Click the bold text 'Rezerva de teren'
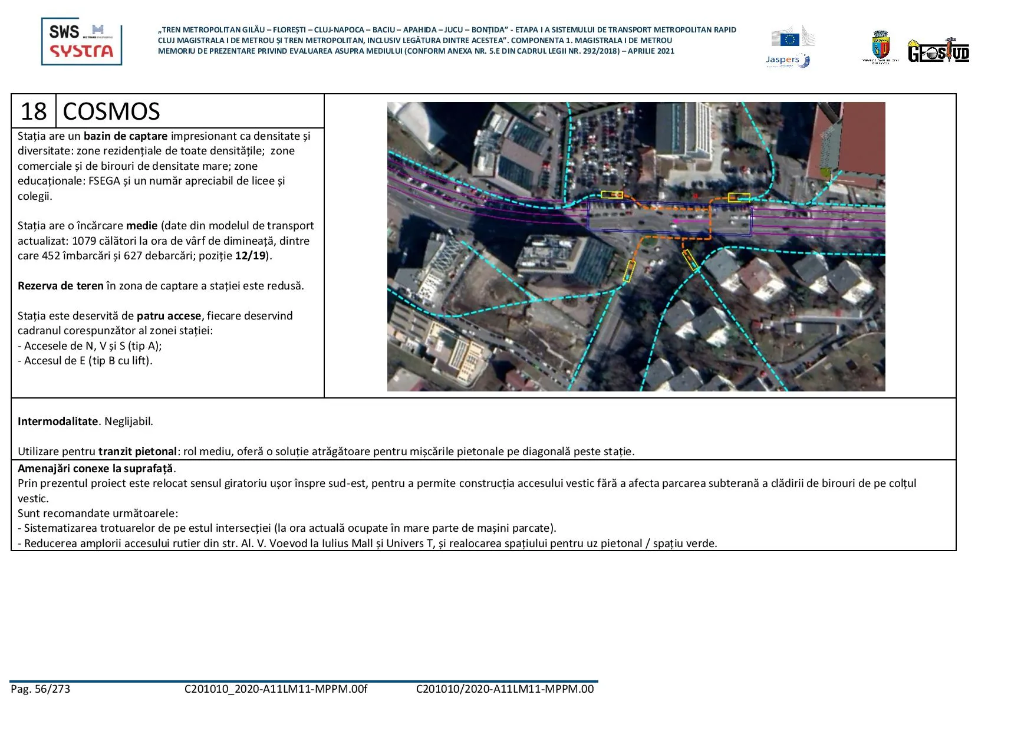The width and height of the screenshot is (1034, 731). tap(60, 286)
